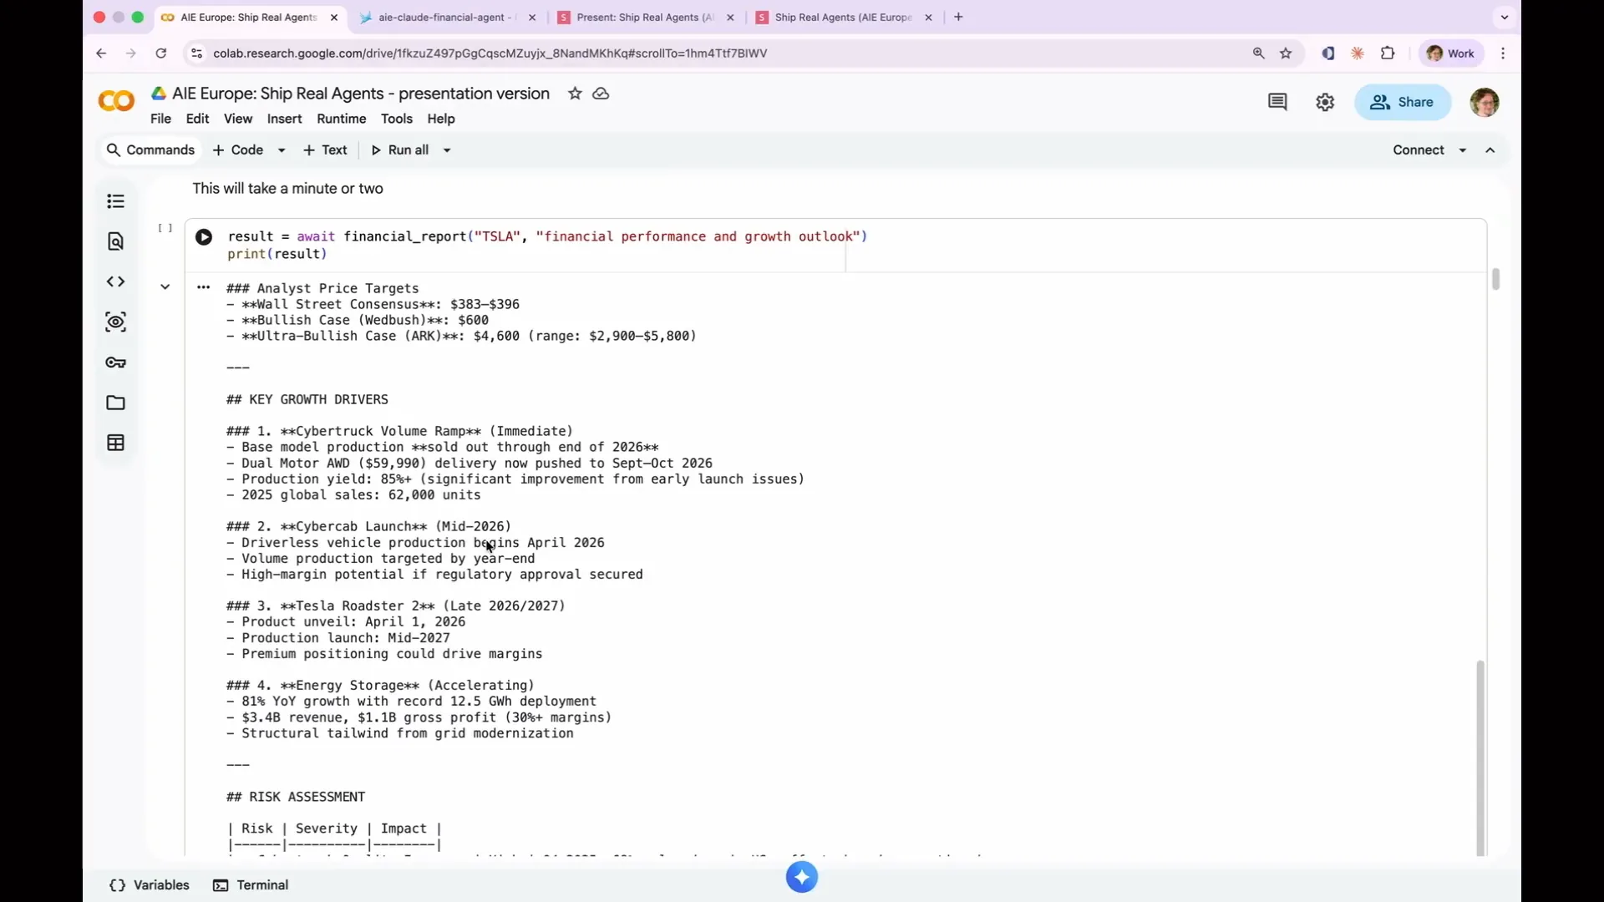Open the orange Claude extension icon
Viewport: 1604px width, 902px height.
coord(1358,53)
